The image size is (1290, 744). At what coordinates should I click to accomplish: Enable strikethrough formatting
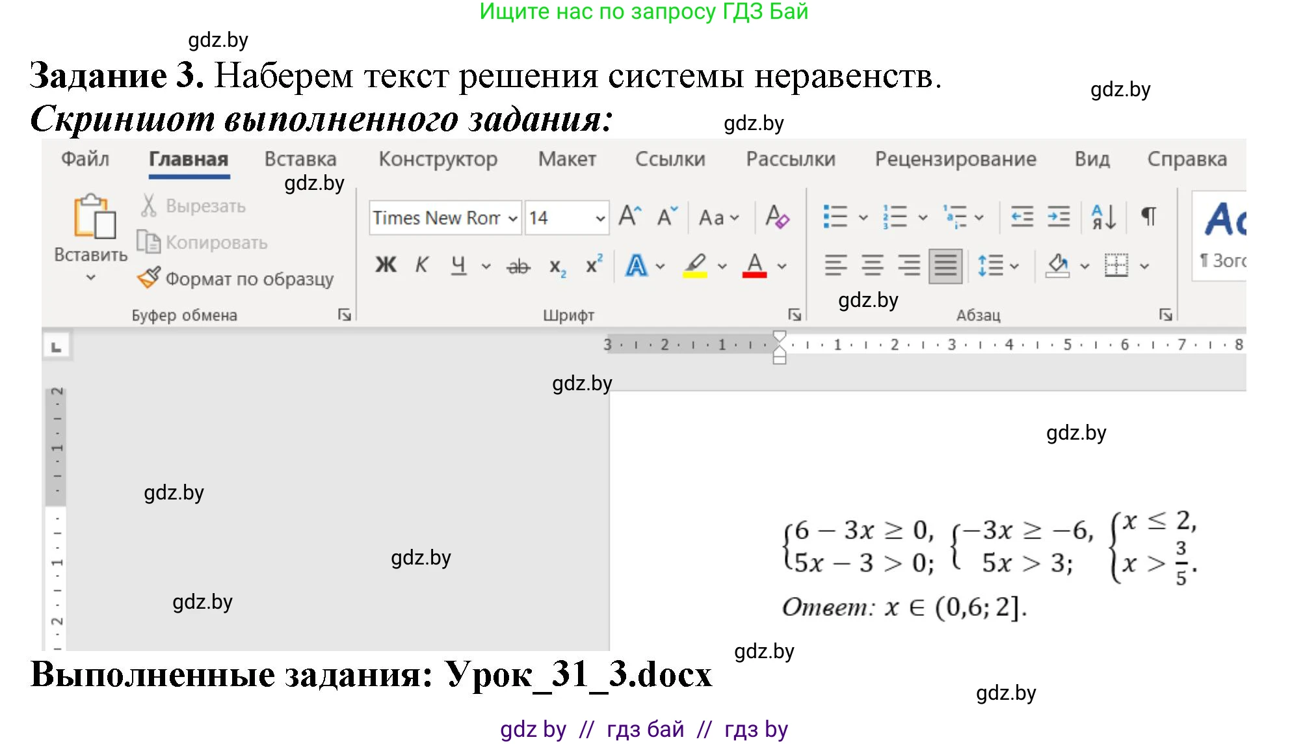coord(517,265)
